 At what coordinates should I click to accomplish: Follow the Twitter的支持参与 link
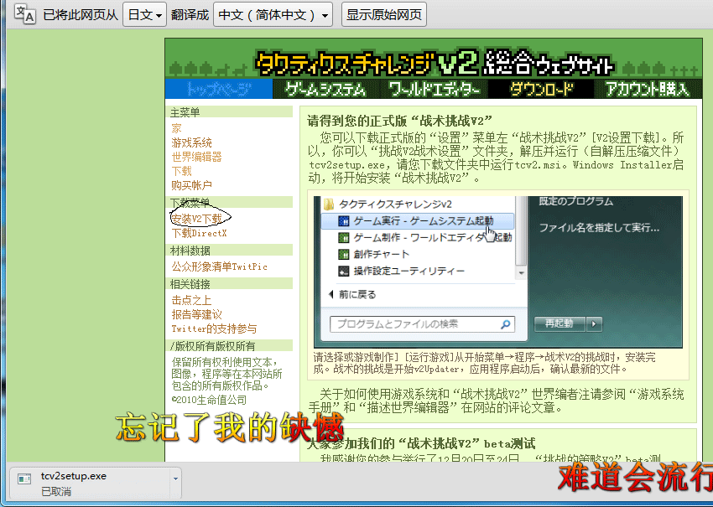point(214,329)
